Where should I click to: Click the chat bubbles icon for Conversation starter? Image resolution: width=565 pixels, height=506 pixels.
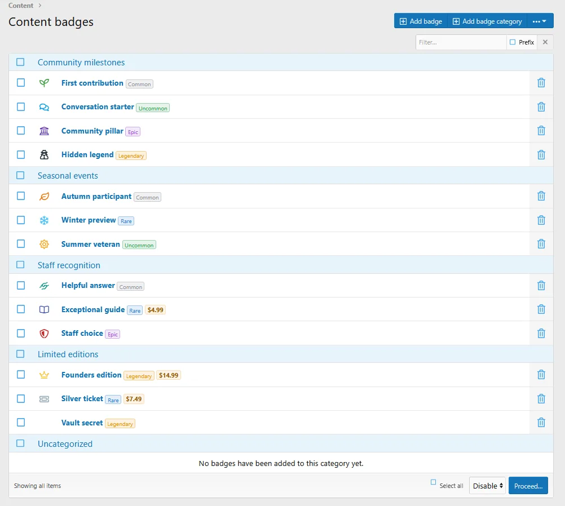coord(44,107)
